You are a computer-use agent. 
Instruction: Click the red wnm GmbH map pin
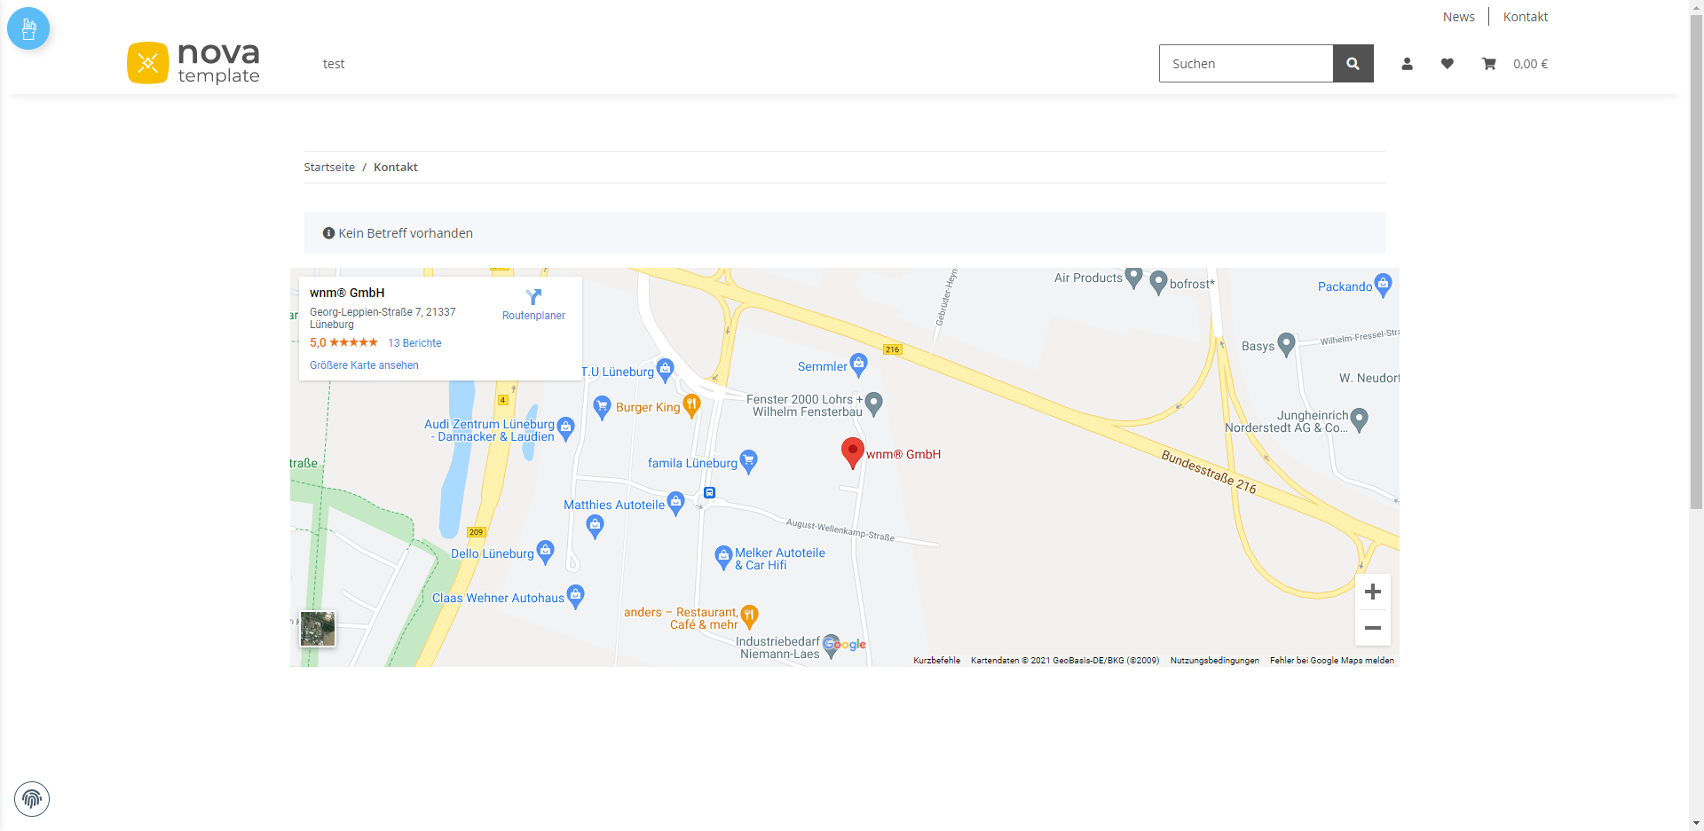[852, 453]
